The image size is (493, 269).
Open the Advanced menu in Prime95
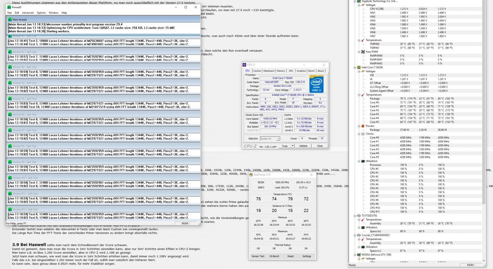tap(28, 13)
